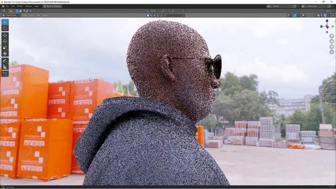The width and height of the screenshot is (336, 189).
Task: Select the Scale tool
Action: (5, 48)
